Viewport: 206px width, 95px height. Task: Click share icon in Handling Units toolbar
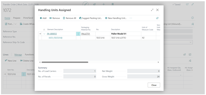click(157, 18)
